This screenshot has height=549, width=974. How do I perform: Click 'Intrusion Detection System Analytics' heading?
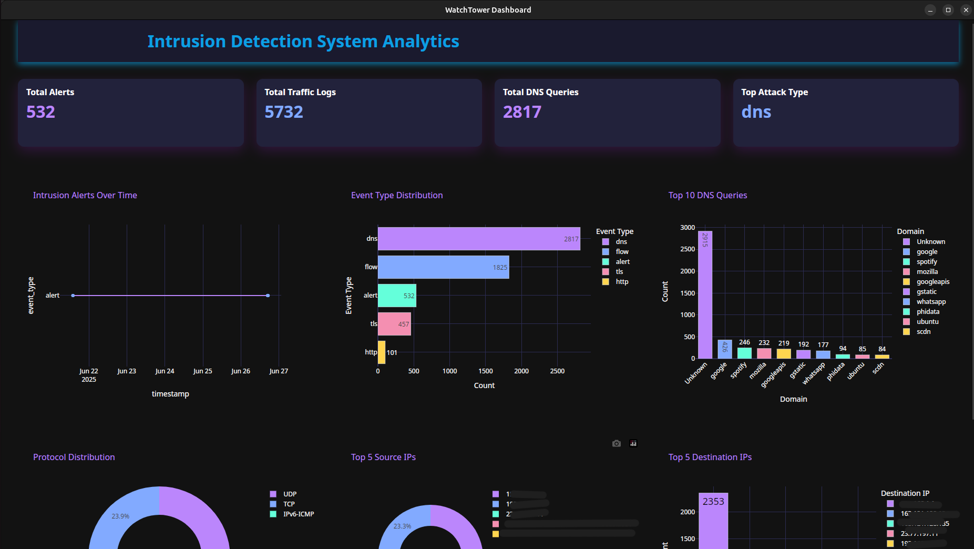click(x=303, y=42)
